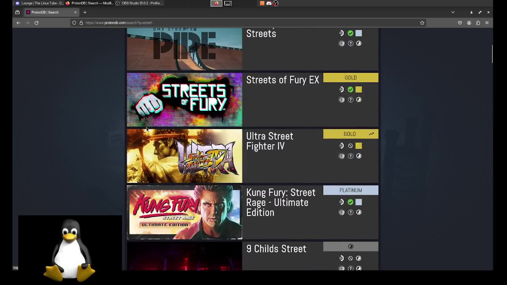Viewport: 507px width, 285px height.
Task: Reload the current page
Action: pyautogui.click(x=36, y=23)
